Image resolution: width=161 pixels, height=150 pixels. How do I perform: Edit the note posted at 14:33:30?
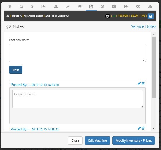tap(139, 83)
